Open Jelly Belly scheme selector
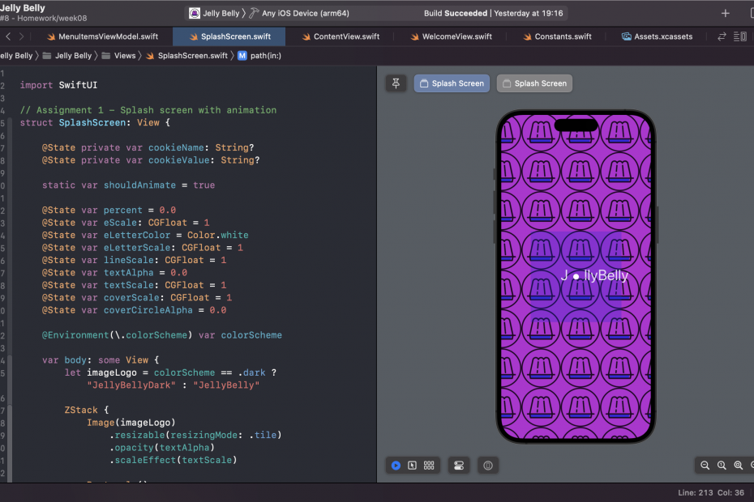 coord(213,14)
